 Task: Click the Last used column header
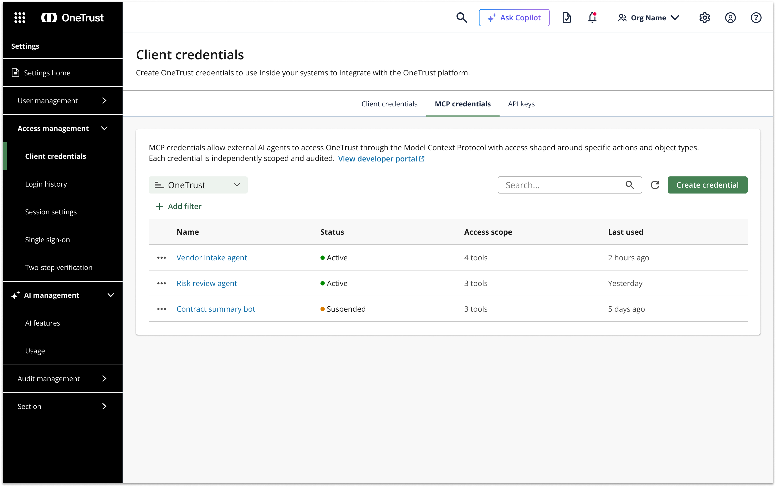[626, 232]
